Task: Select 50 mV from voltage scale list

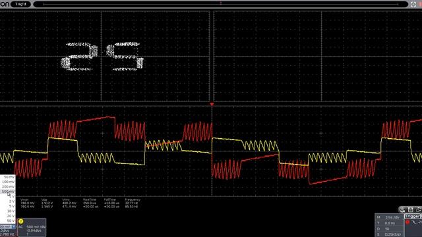Action: [x=7, y=177]
